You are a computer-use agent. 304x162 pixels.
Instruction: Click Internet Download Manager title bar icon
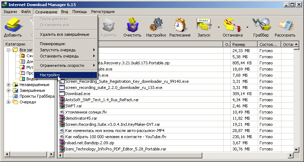click(x=4, y=4)
